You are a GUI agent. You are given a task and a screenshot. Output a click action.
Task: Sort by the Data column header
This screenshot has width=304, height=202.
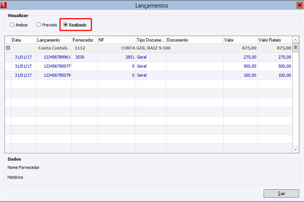tap(24, 40)
